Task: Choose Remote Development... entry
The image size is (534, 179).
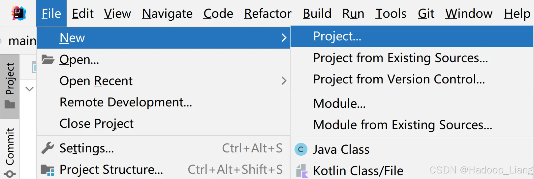Action: [126, 102]
